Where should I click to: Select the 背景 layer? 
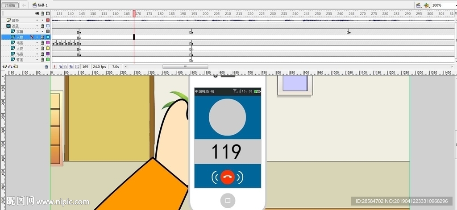click(20, 59)
